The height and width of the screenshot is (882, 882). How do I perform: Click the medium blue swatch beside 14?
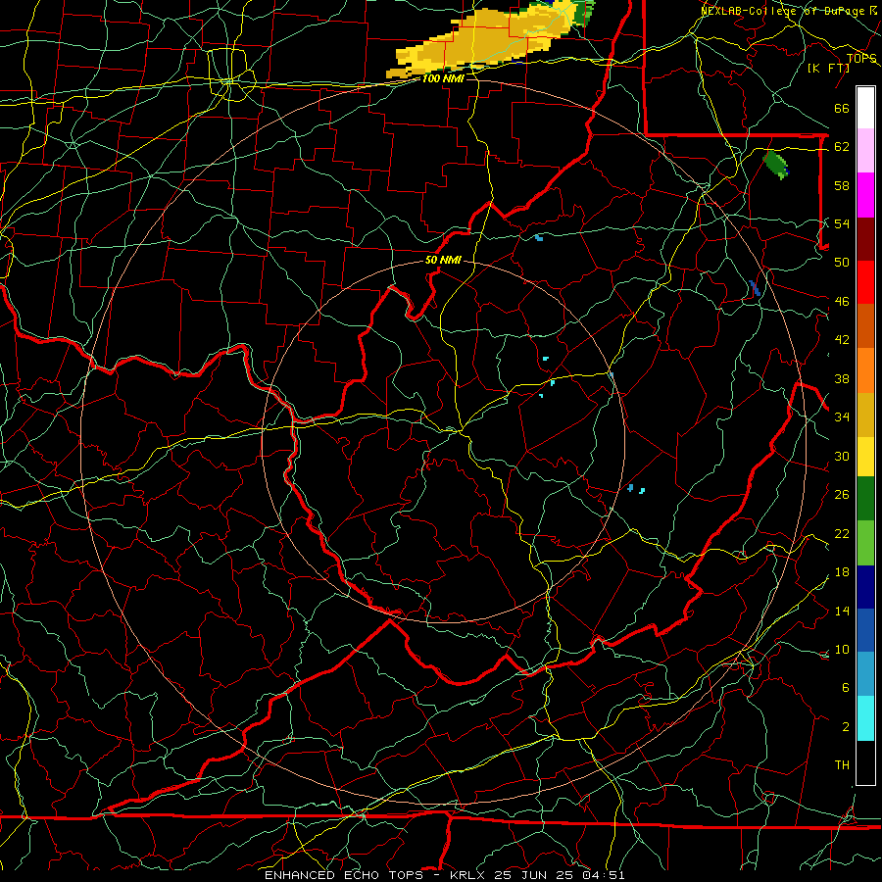click(x=865, y=630)
